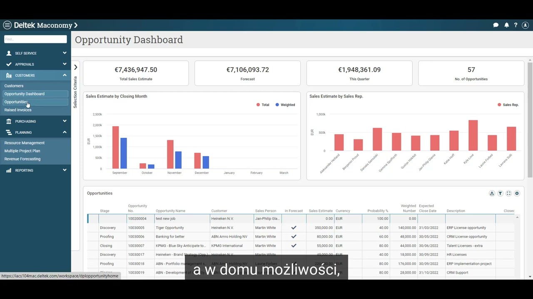Expand the Reporting menu chevron
This screenshot has height=299, width=533.
tap(65, 170)
